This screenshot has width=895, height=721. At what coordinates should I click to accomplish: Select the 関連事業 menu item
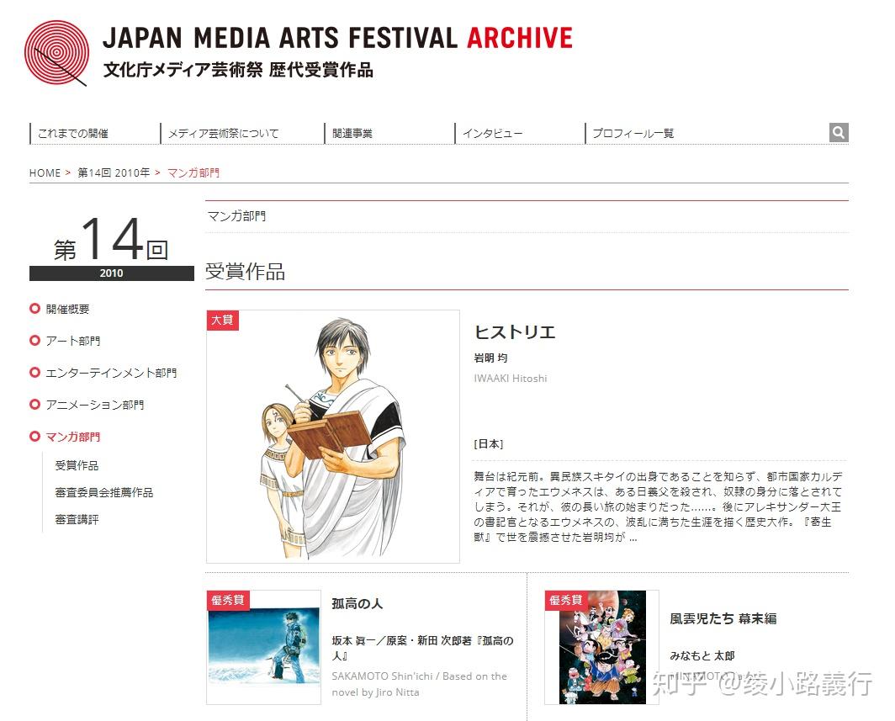(x=352, y=134)
